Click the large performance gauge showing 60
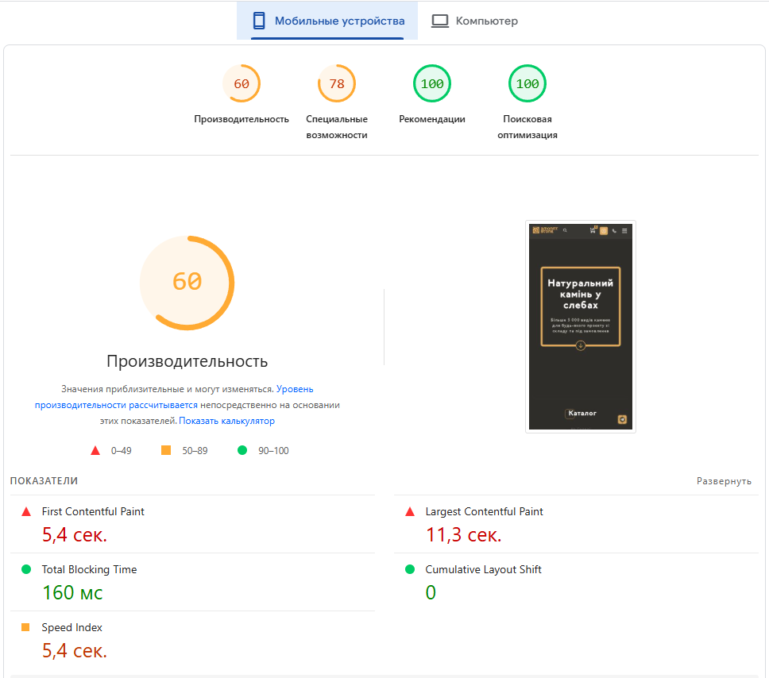 [x=187, y=283]
